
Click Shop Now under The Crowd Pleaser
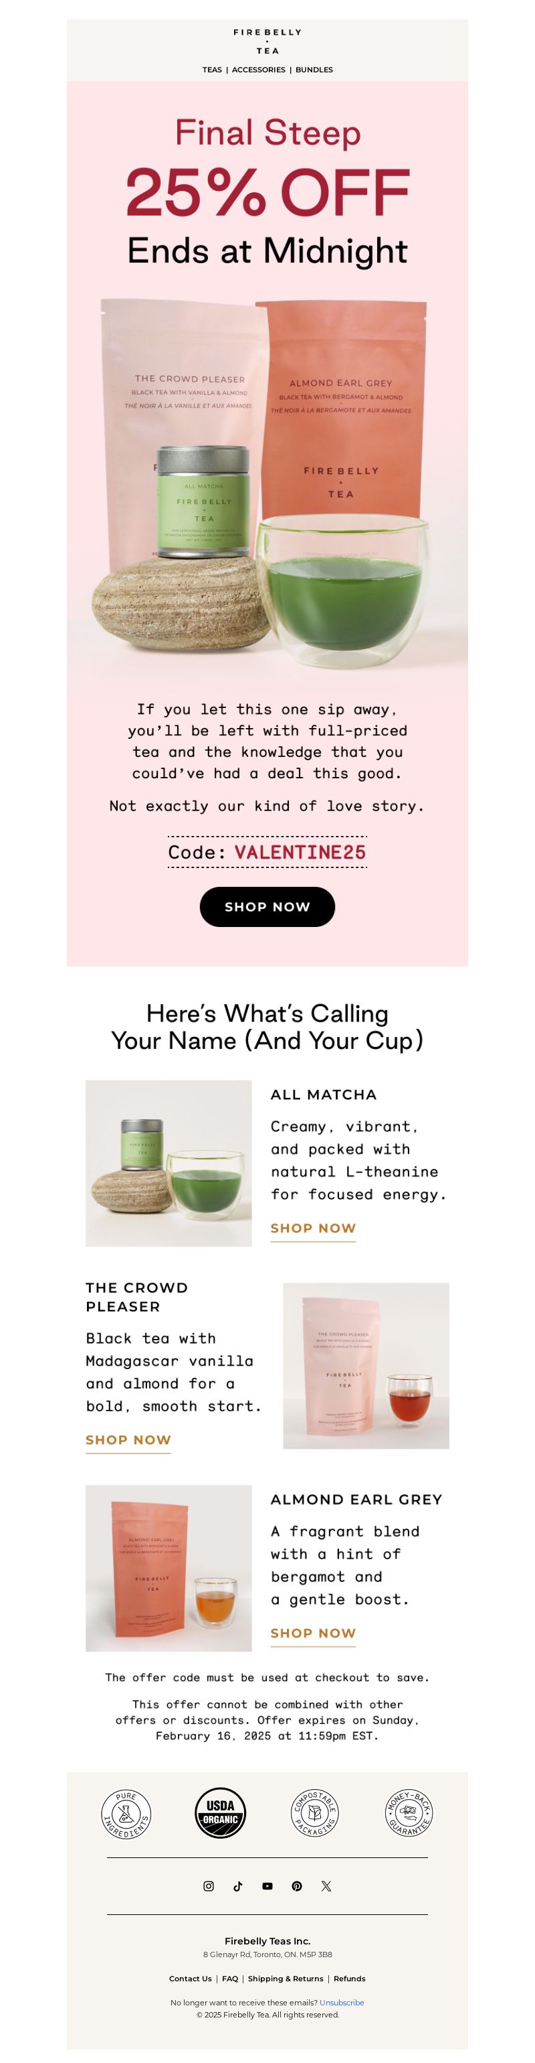[128, 1440]
